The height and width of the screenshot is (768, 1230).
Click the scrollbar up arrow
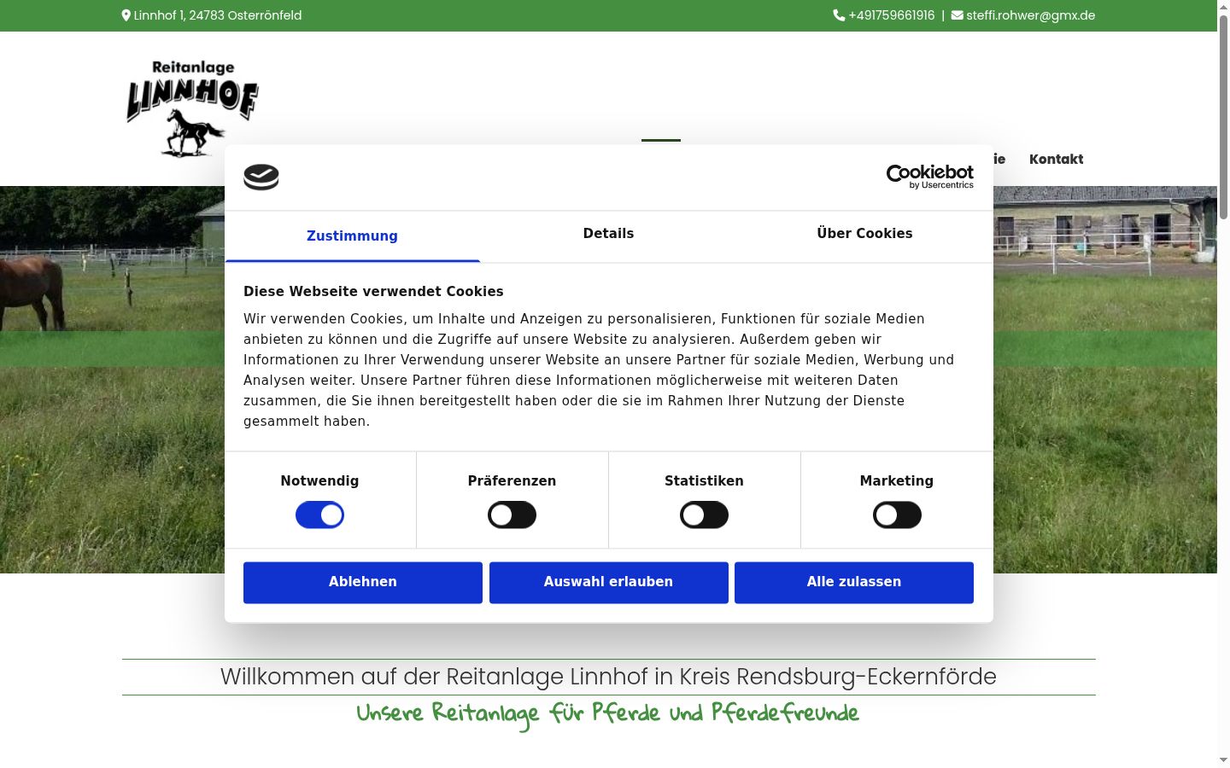(x=1223, y=7)
